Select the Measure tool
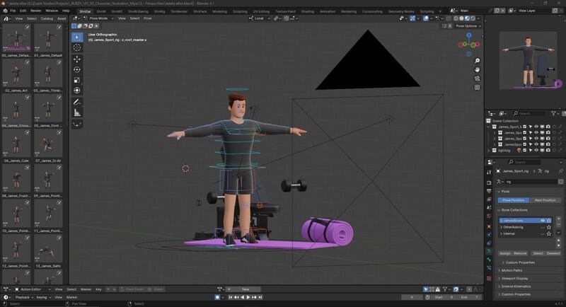 coord(77,112)
